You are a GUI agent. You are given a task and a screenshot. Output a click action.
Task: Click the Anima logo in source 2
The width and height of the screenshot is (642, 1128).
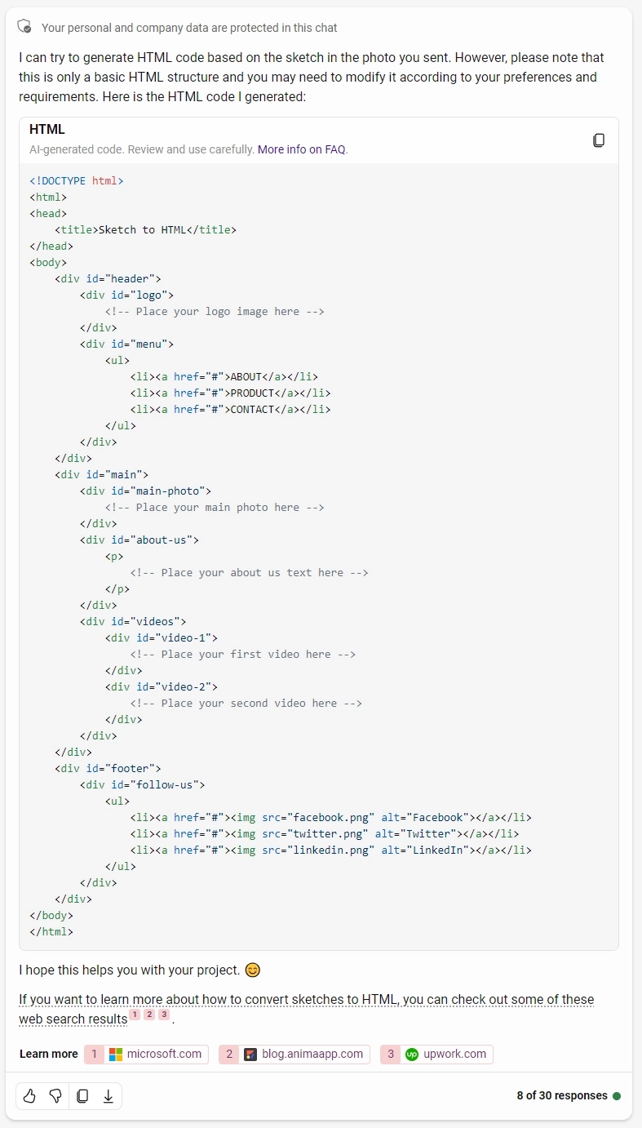[x=250, y=1054]
